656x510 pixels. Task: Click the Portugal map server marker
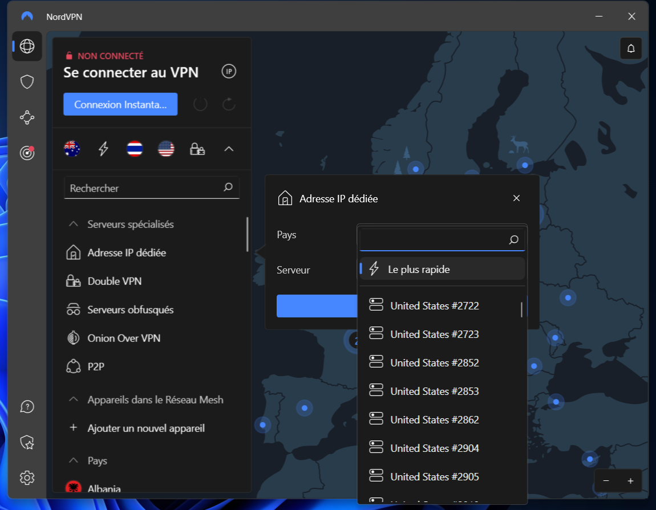[x=263, y=425]
